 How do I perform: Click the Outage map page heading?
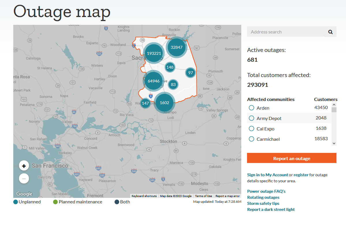tap(62, 12)
